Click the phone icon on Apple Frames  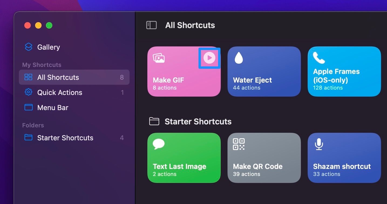(319, 58)
